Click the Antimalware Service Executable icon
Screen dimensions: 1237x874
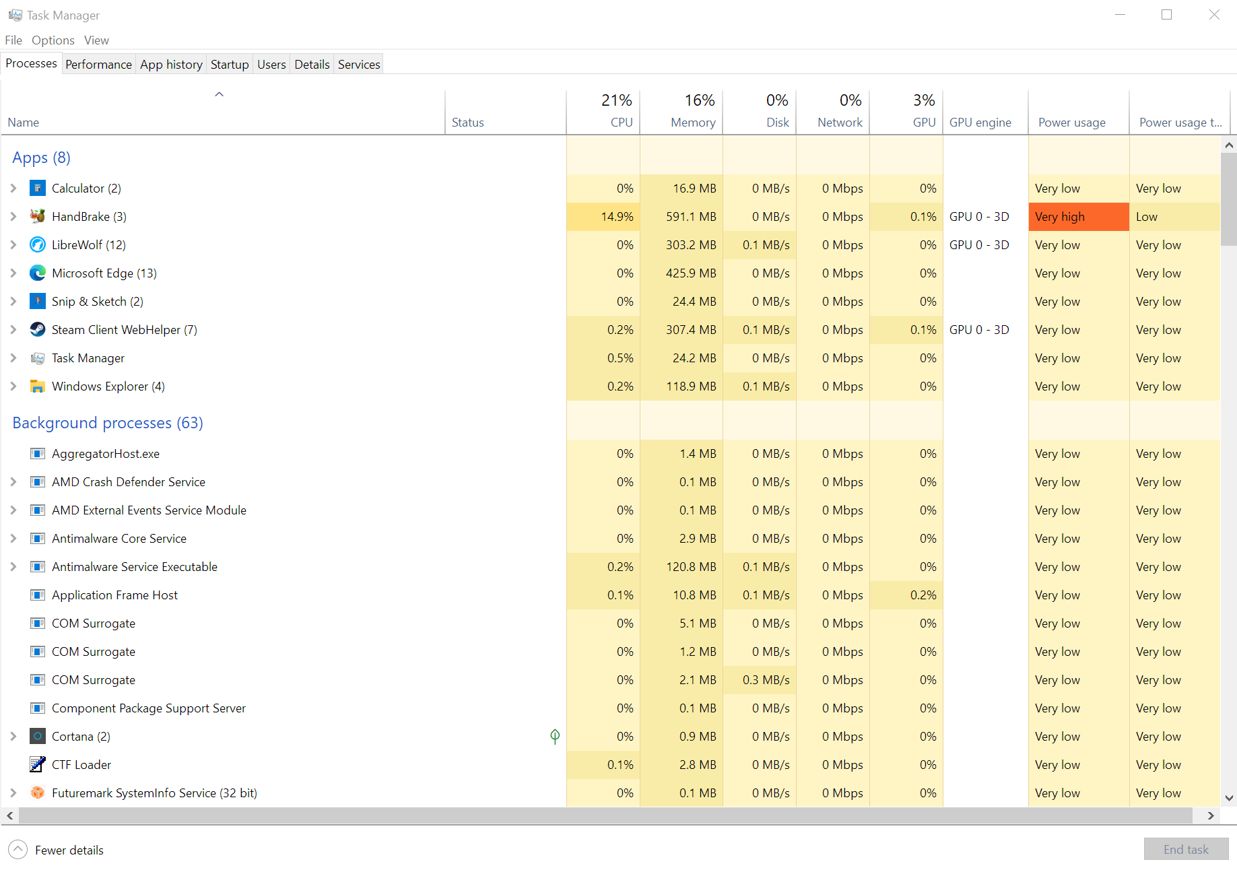pos(38,567)
